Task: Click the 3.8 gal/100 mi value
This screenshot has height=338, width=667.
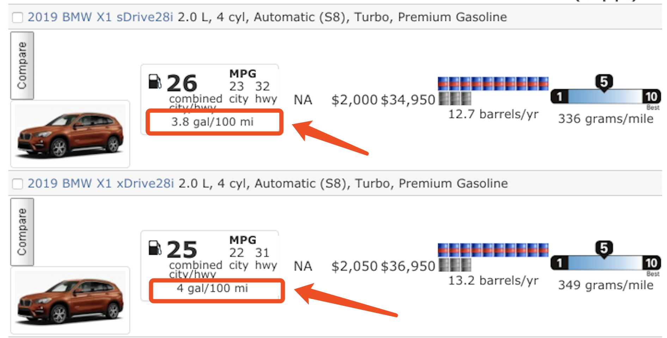Action: 212,122
